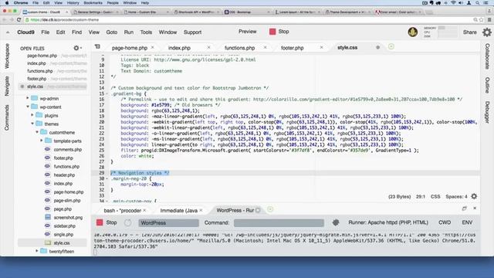Click browser reload icon

(x=19, y=19)
